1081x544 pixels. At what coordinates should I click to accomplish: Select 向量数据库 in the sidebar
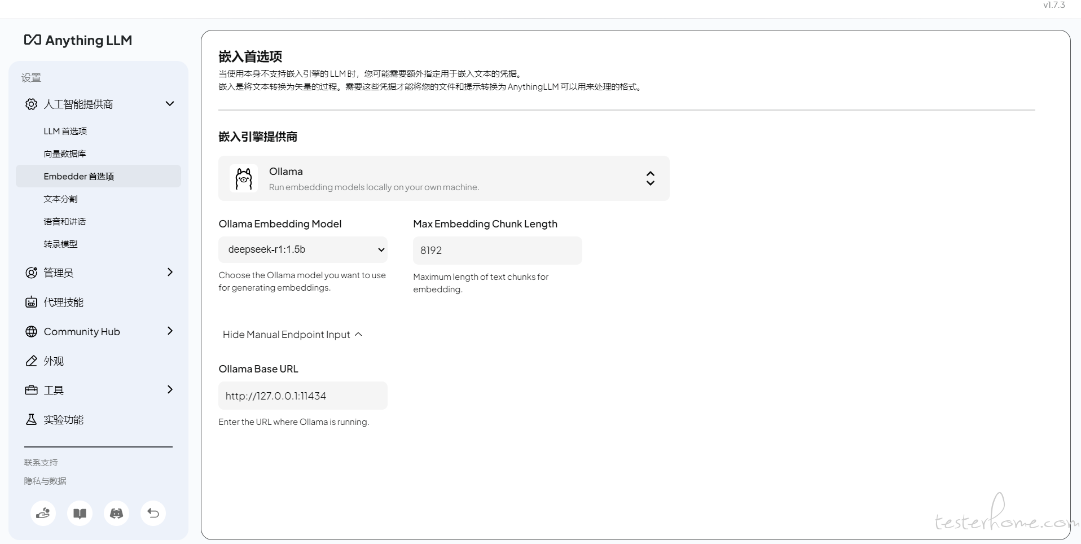(x=65, y=153)
